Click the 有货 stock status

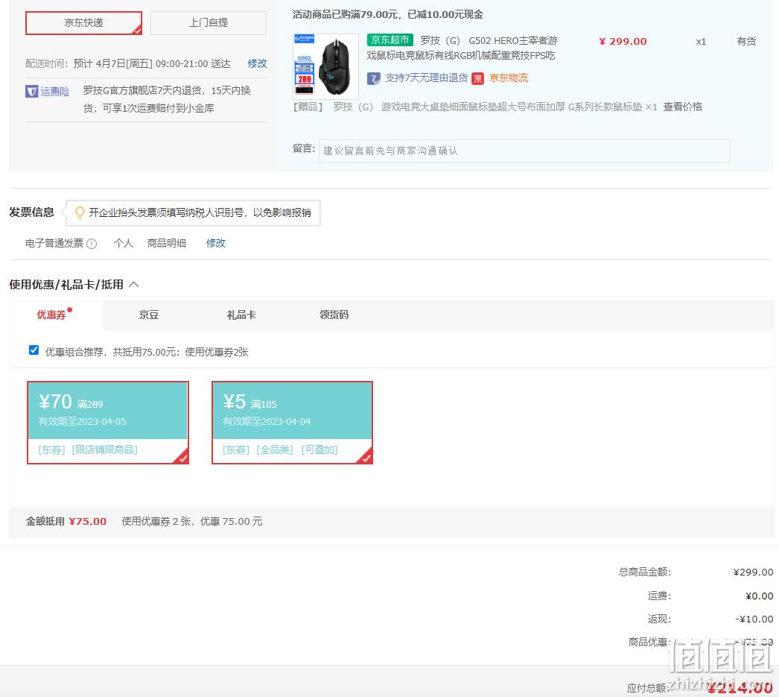click(746, 41)
